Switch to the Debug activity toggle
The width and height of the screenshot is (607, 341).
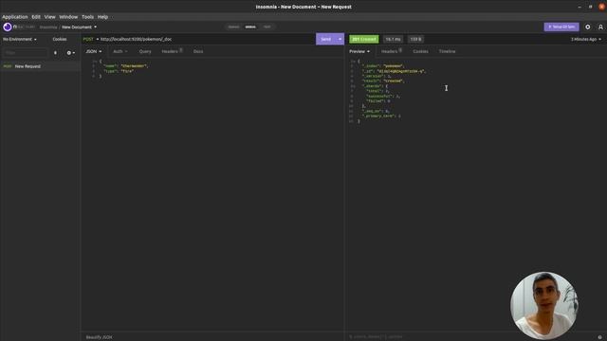(x=250, y=27)
